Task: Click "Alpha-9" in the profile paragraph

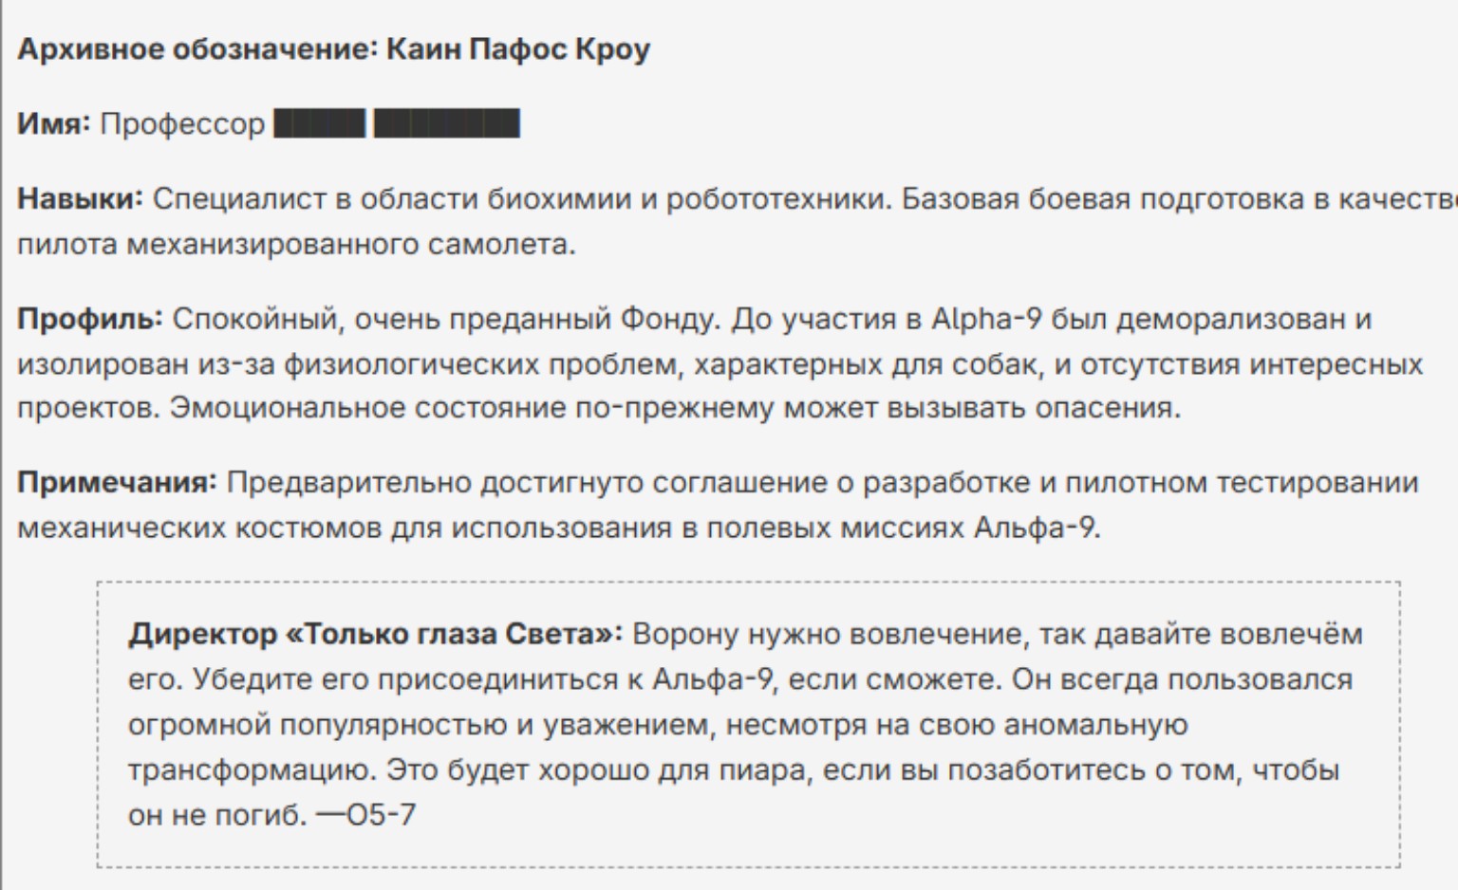Action: tap(986, 319)
